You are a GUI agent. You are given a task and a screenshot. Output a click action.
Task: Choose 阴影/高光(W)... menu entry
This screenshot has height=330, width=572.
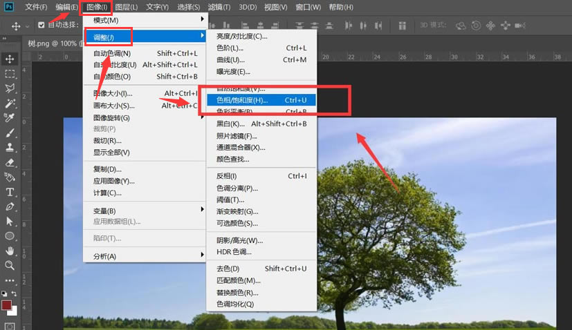click(x=261, y=240)
